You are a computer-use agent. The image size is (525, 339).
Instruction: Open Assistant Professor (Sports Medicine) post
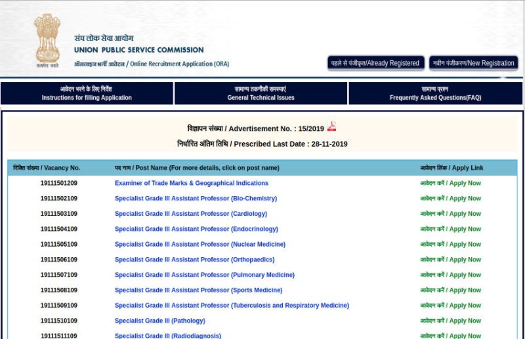click(x=199, y=290)
